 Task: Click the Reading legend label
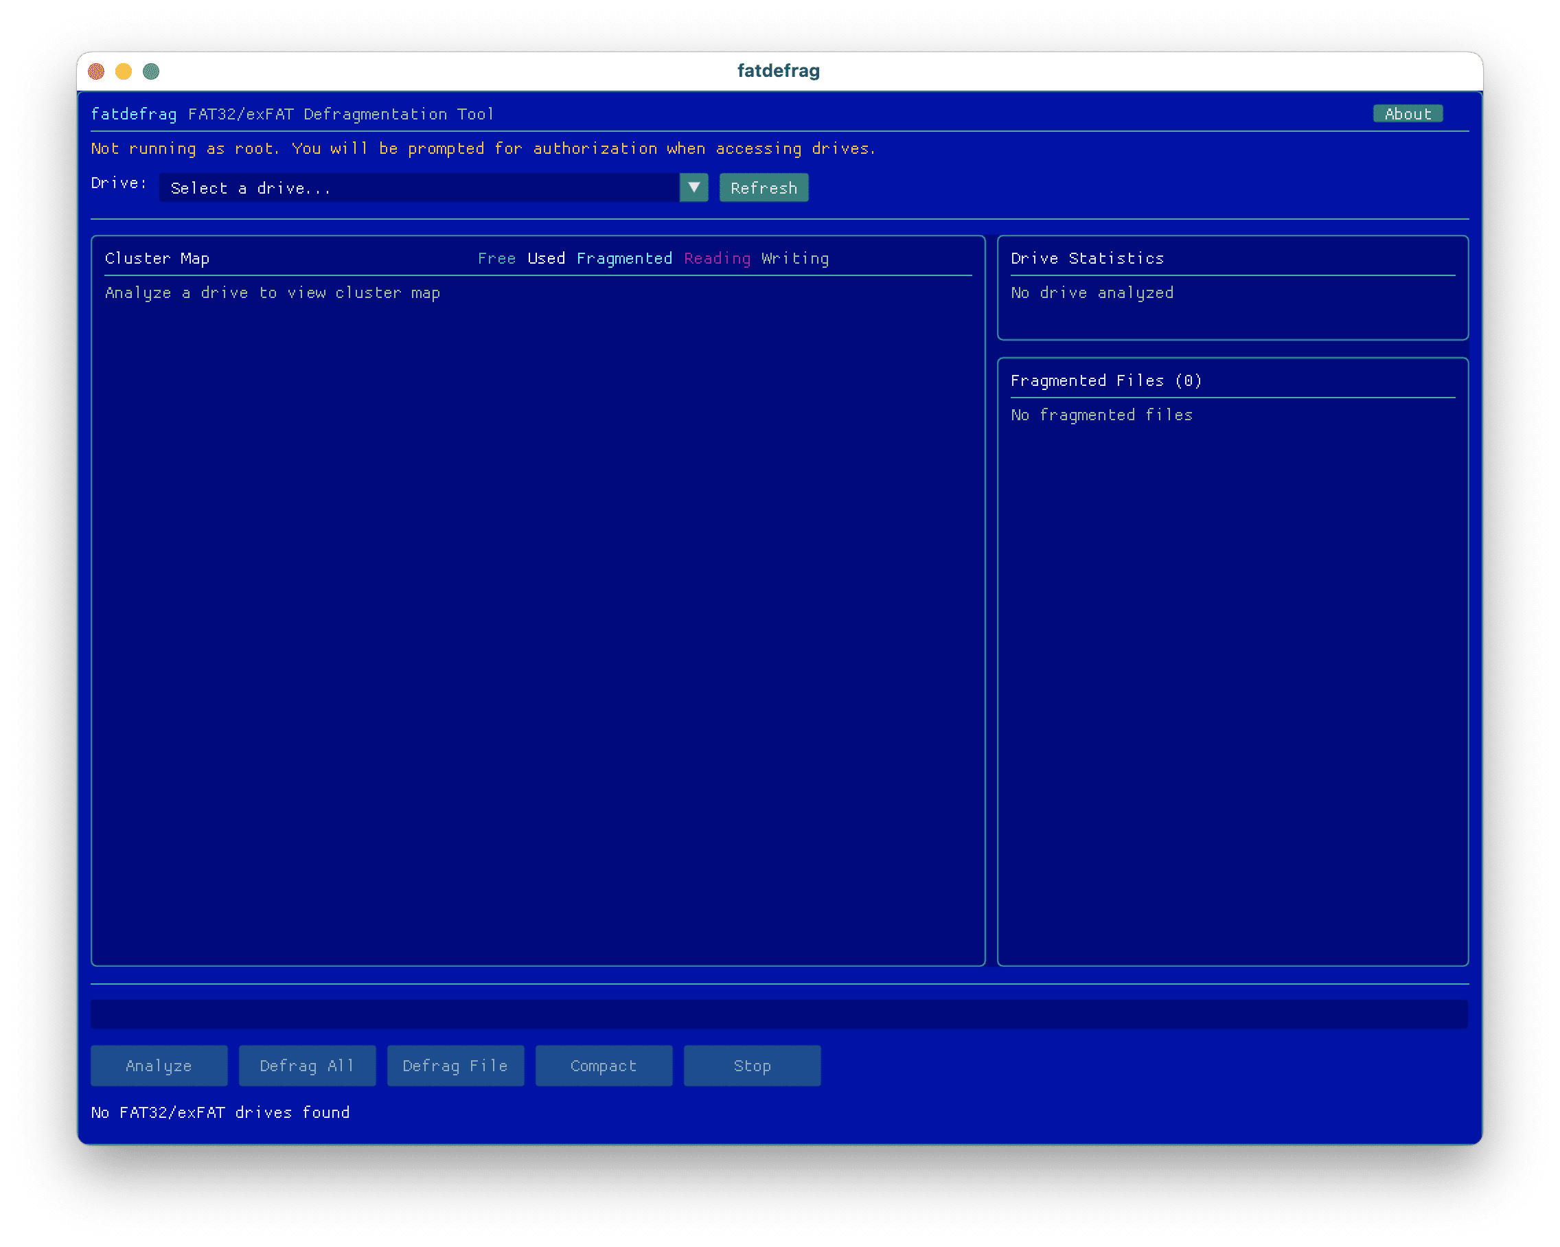point(717,258)
